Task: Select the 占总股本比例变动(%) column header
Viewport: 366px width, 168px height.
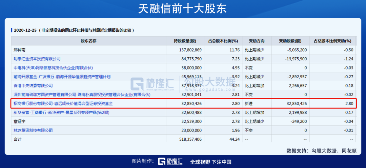Action: [x=332, y=41]
